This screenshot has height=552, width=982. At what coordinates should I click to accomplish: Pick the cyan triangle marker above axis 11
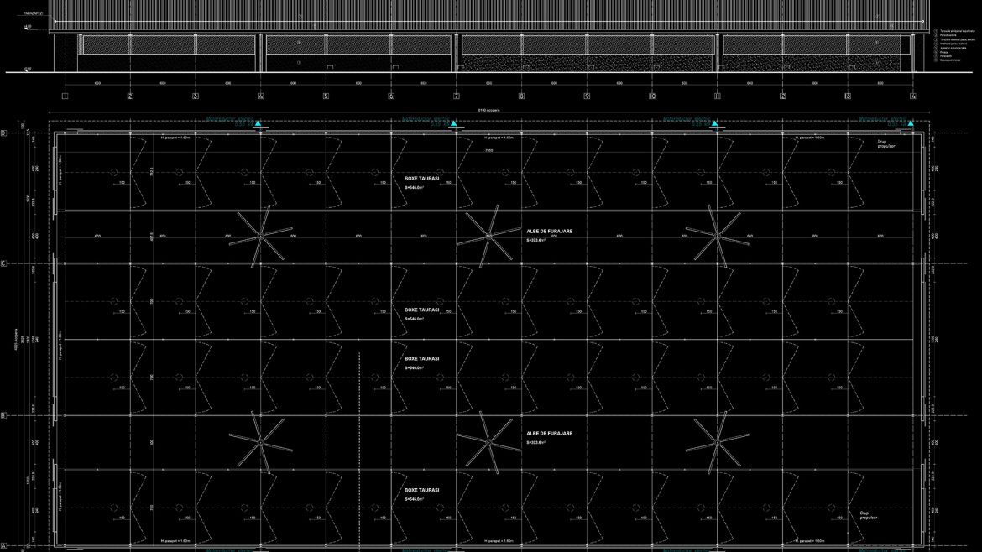[715, 124]
